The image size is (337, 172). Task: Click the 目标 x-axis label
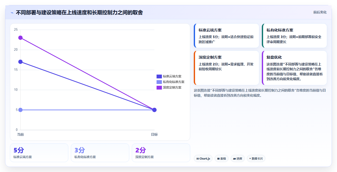154,134
